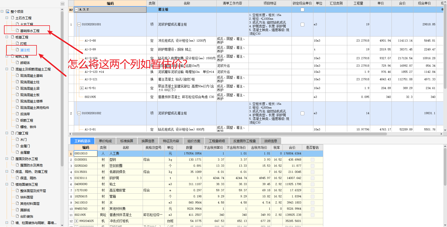This screenshot has width=447, height=227.
Task: Collapse bill item 010302001001 in the table
Action: [79, 25]
